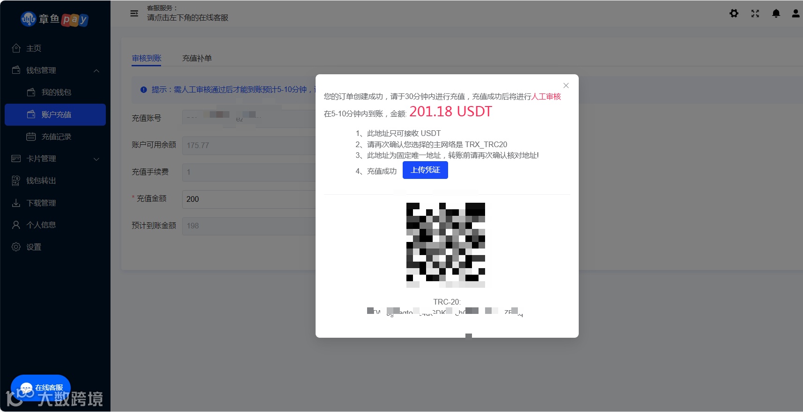Click the TRC-20: label under the QR code
This screenshot has height=412, width=803.
coord(447,302)
